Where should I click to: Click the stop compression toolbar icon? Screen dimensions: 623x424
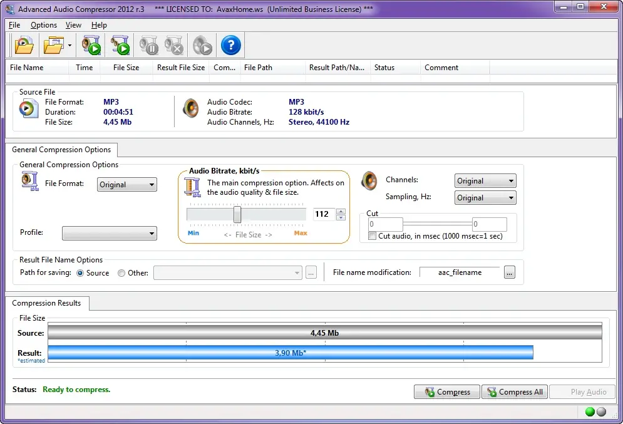(173, 45)
